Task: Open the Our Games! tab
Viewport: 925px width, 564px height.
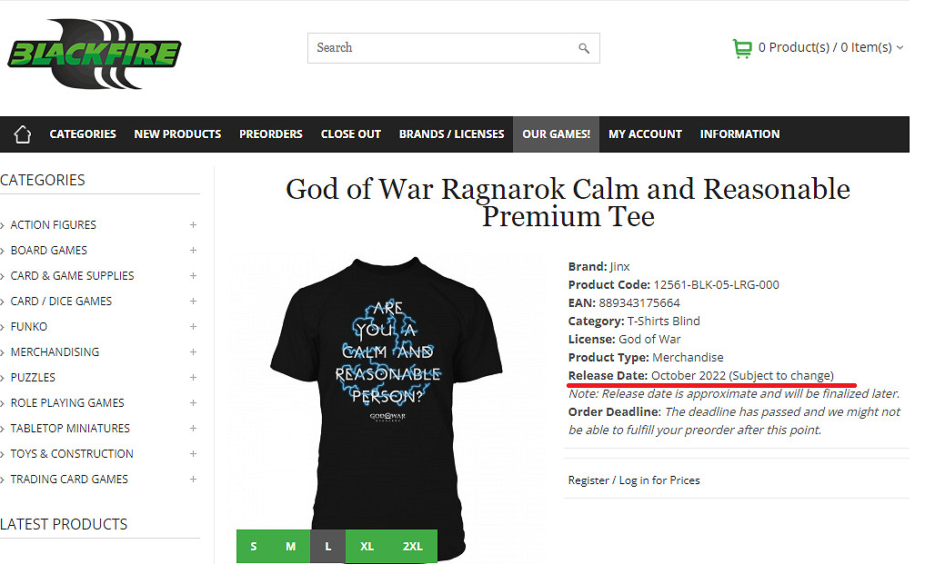Action: 556,134
